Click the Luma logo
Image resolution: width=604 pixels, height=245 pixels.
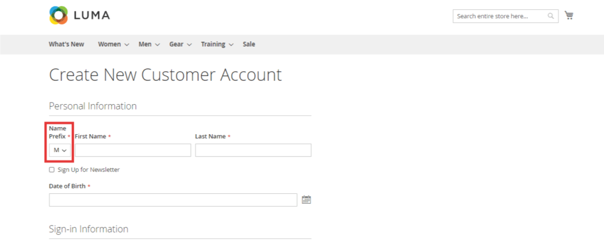click(x=80, y=15)
